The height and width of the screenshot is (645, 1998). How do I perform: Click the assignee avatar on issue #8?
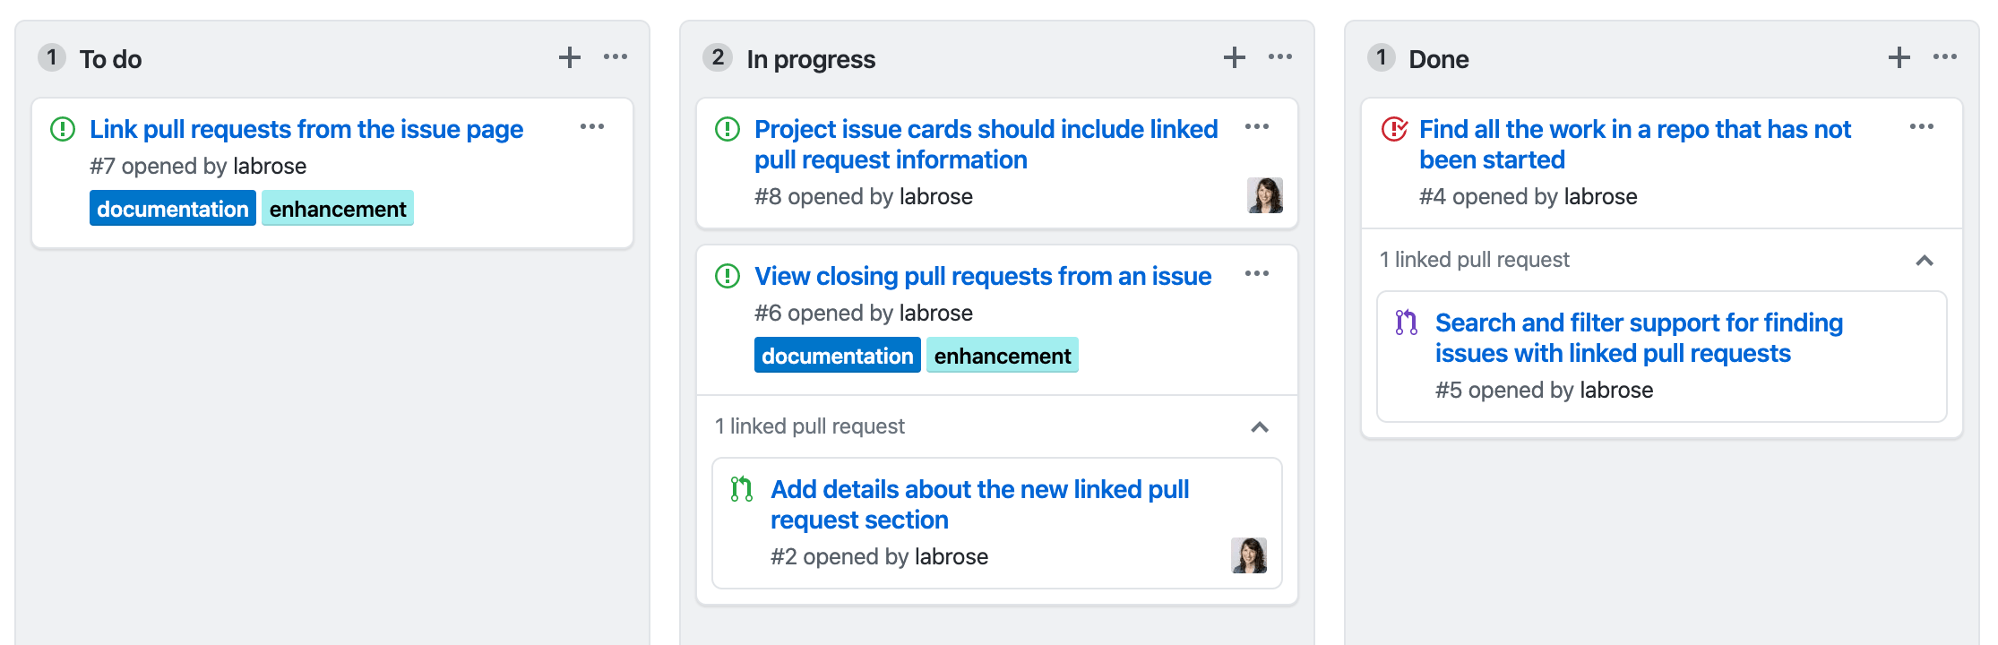[1265, 195]
